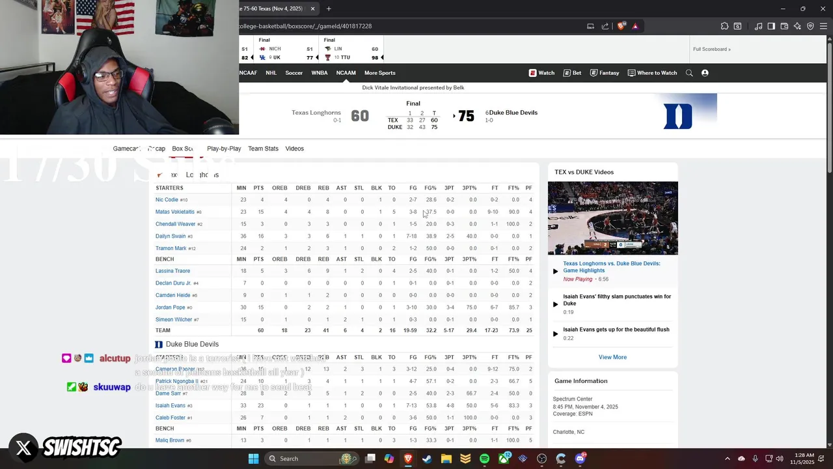The image size is (833, 469).
Task: Open the Full Scoreboard link
Action: click(711, 49)
